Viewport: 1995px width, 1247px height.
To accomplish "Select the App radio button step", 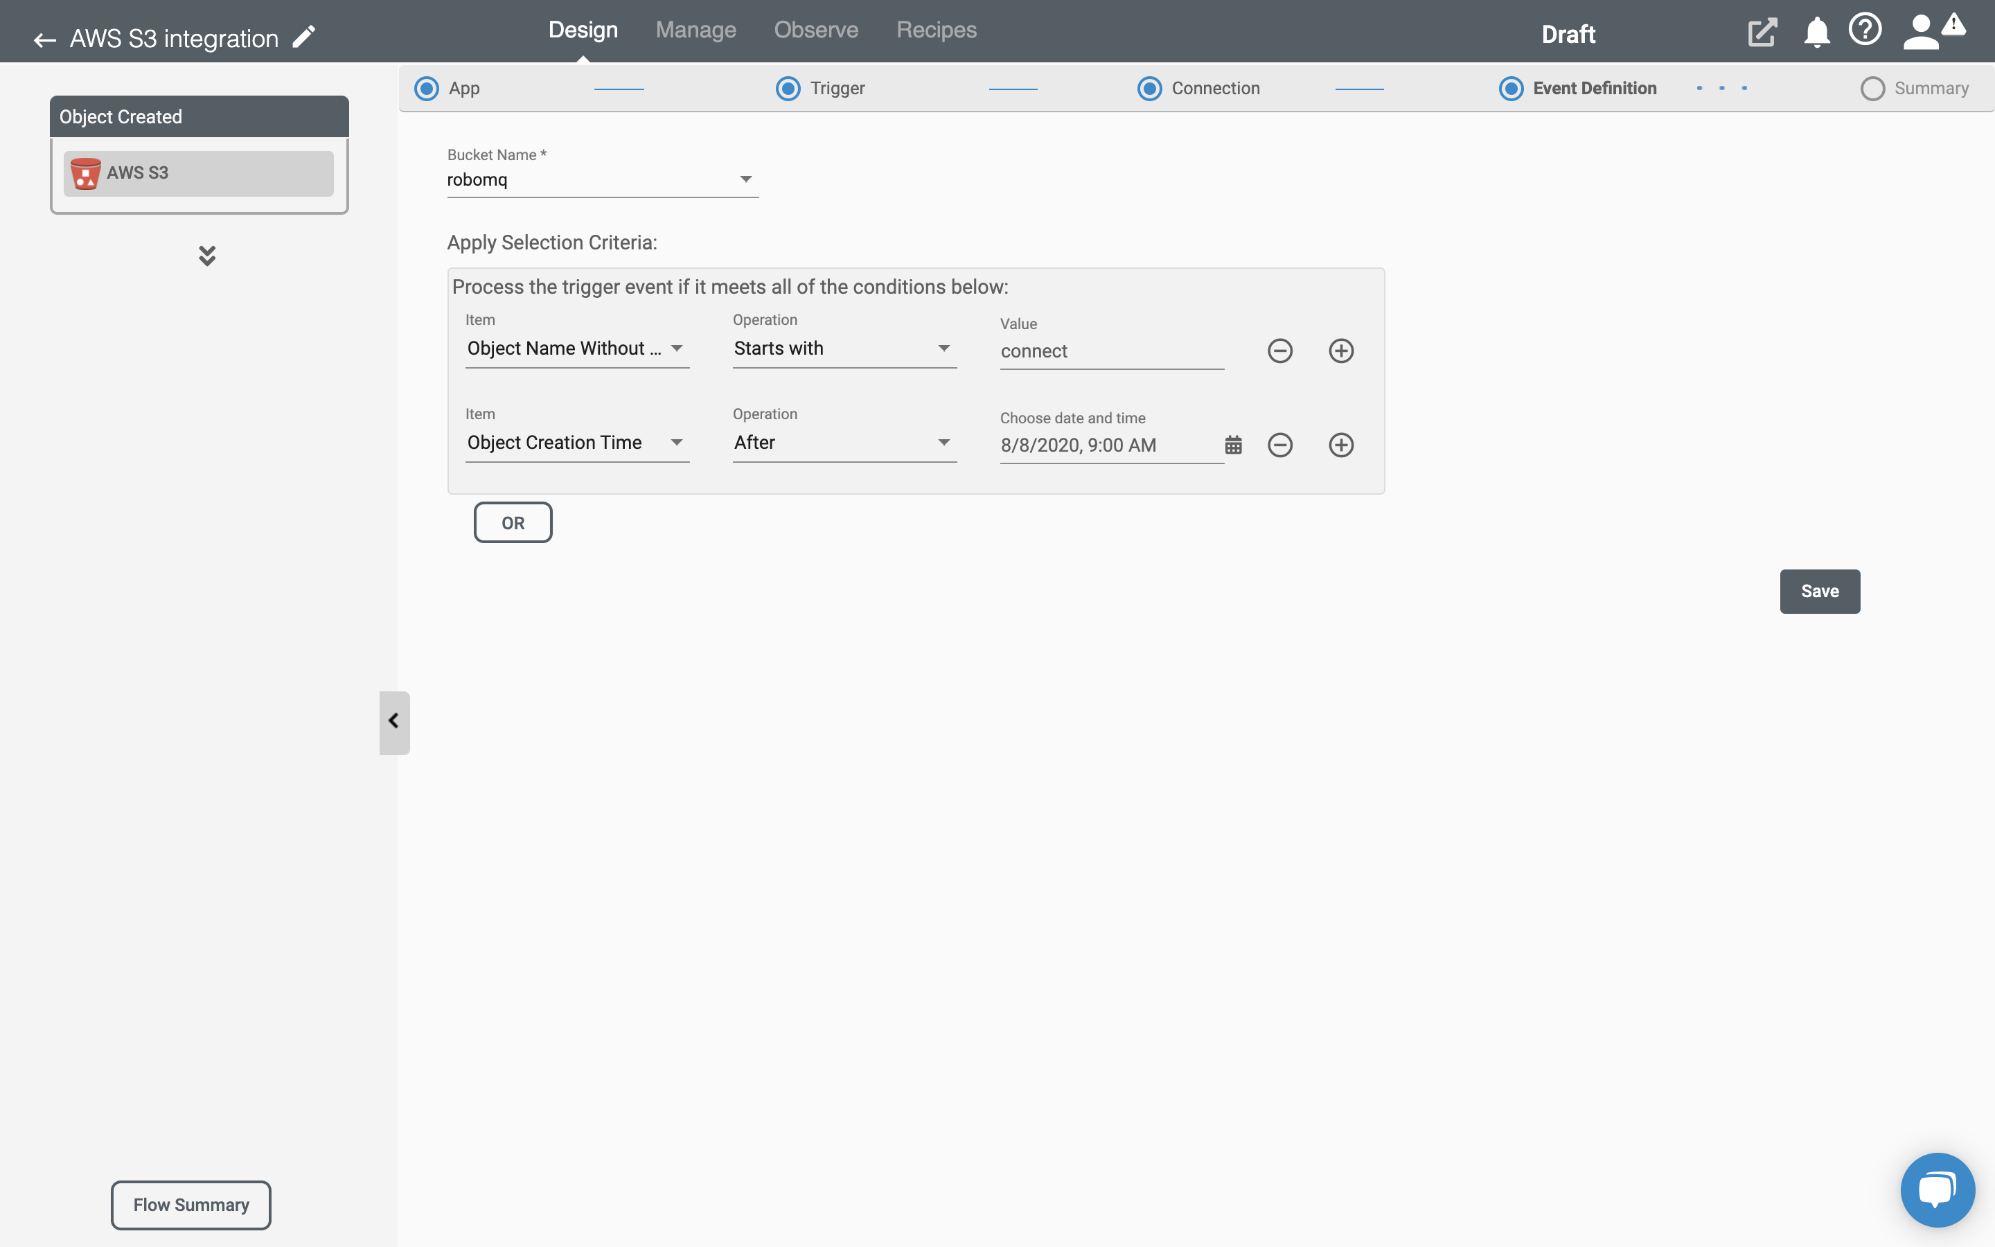I will [x=425, y=87].
